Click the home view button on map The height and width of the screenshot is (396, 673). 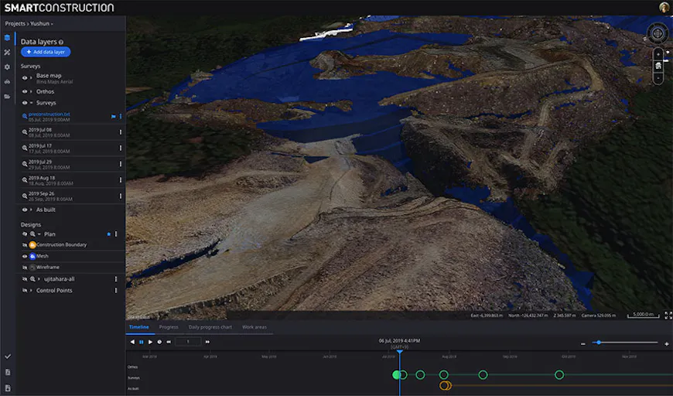click(658, 66)
